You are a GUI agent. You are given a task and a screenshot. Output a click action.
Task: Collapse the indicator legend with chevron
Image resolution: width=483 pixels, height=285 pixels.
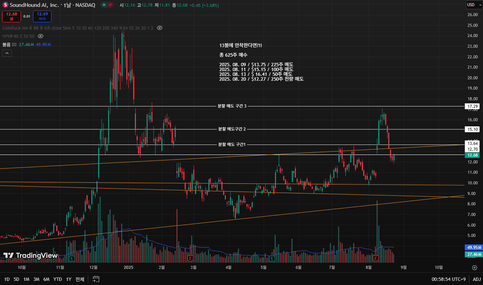[7, 53]
